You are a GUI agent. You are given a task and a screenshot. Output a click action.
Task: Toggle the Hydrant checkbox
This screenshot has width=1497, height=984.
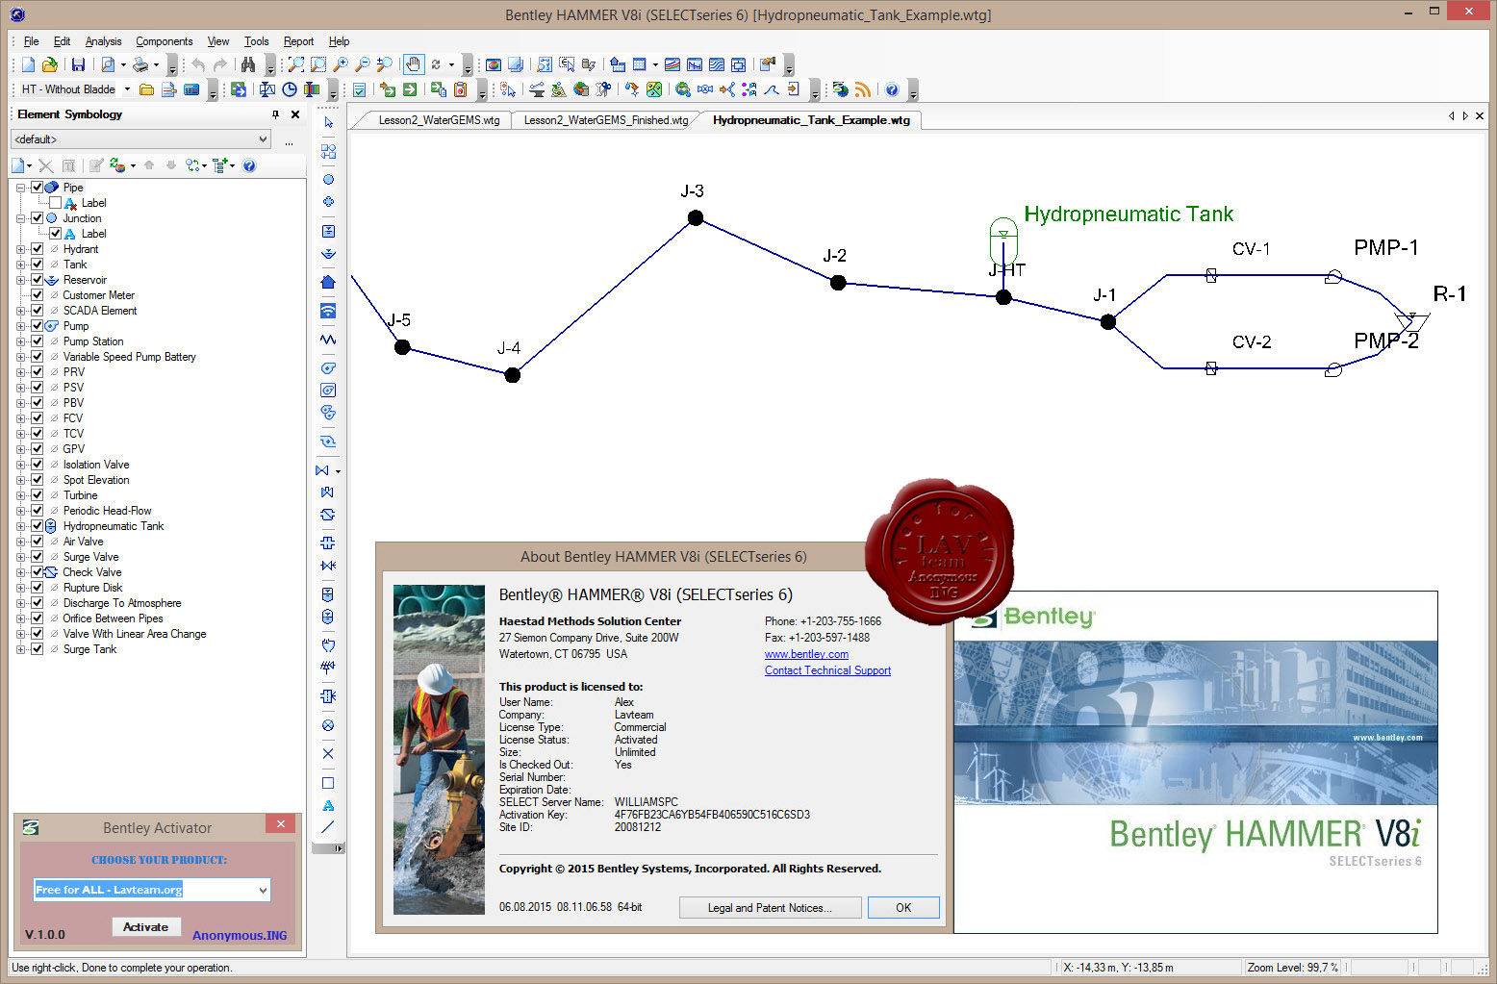[x=38, y=249]
